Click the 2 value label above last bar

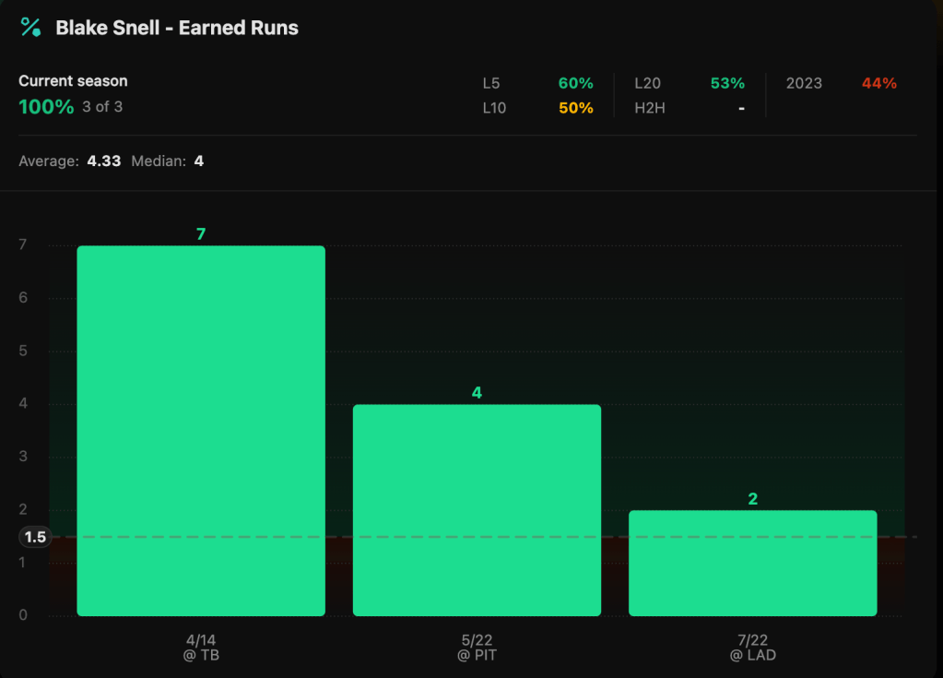click(x=752, y=499)
